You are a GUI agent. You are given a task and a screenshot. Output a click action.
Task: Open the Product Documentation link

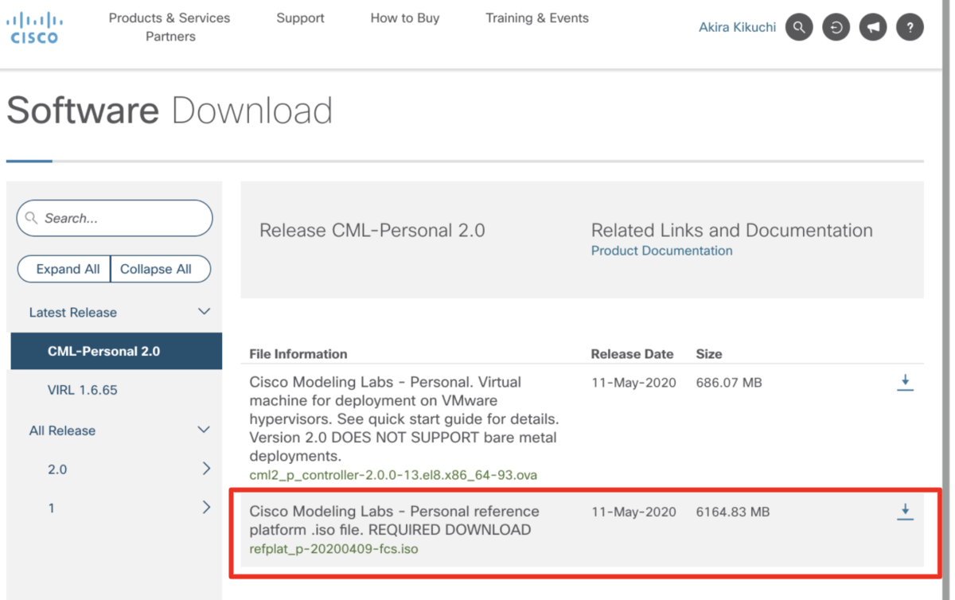pyautogui.click(x=661, y=251)
